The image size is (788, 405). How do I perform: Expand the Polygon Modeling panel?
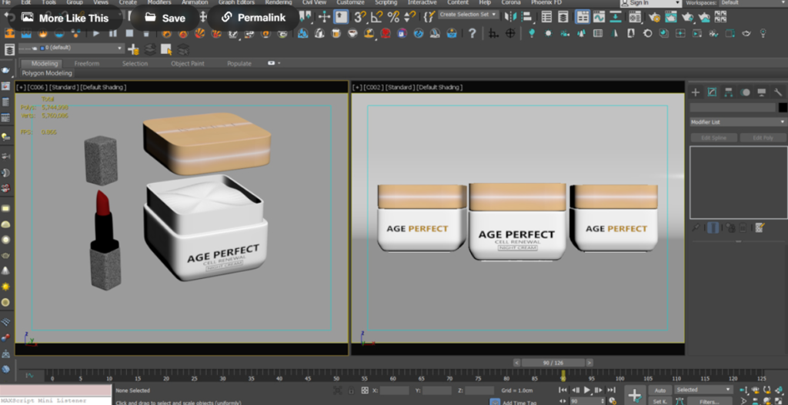coord(47,73)
